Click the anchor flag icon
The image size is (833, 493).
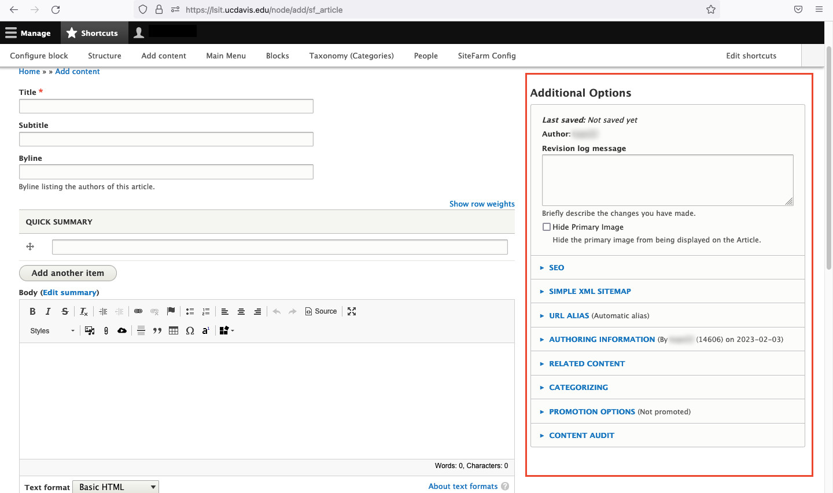tap(171, 311)
